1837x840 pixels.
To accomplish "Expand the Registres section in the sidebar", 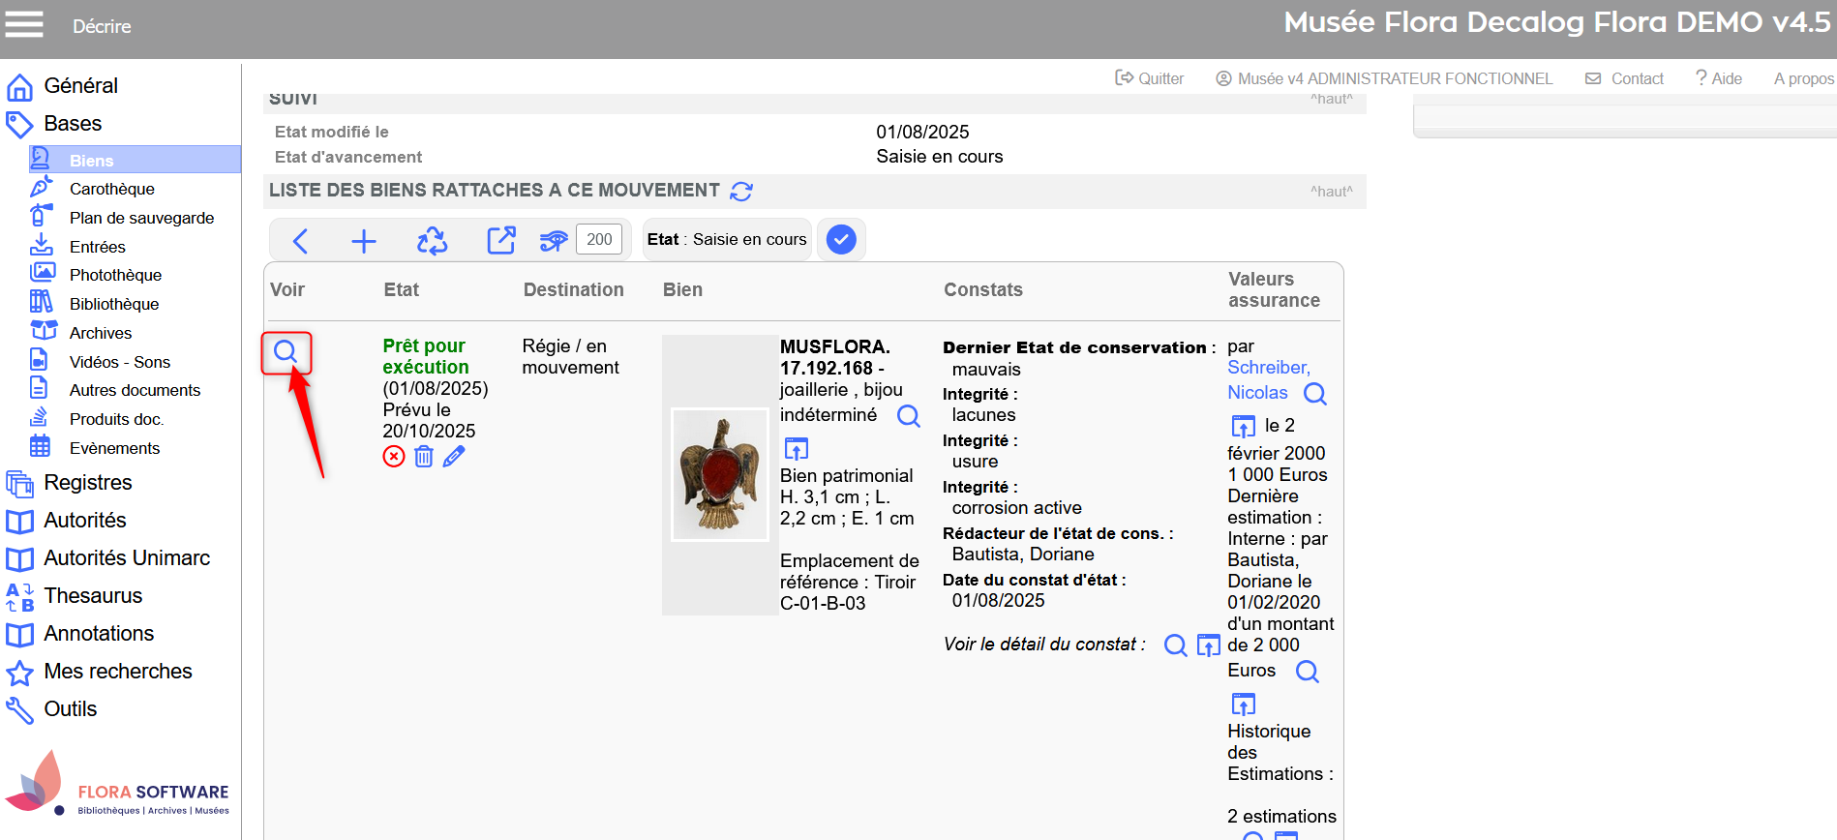I will point(87,482).
